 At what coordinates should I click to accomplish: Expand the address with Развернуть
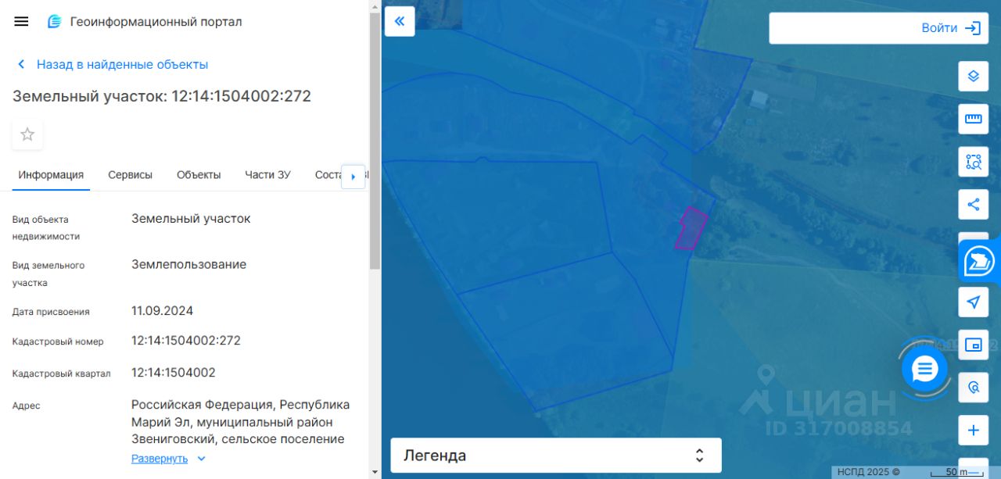click(168, 459)
